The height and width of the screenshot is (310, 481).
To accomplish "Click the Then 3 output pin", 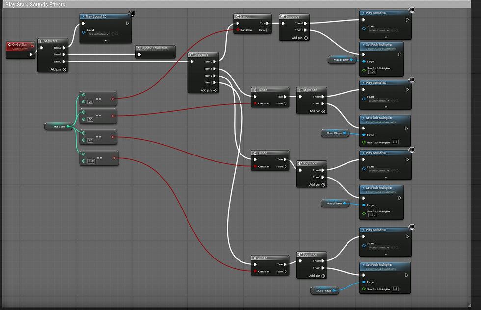I will pos(214,82).
